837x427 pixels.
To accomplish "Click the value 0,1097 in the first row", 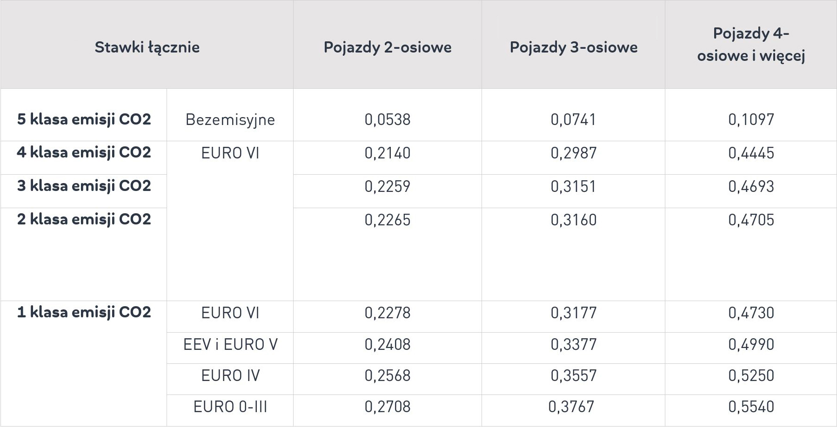I will 751,120.
